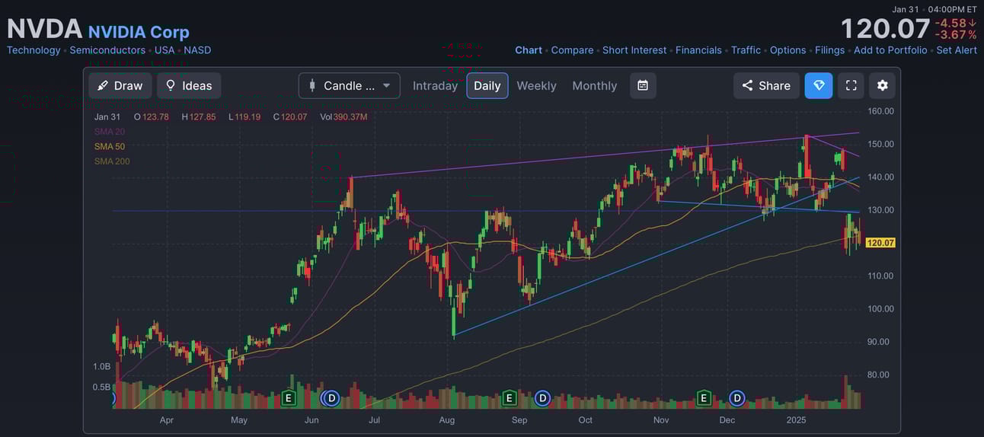Click the 160.00 price axis label

pos(880,111)
